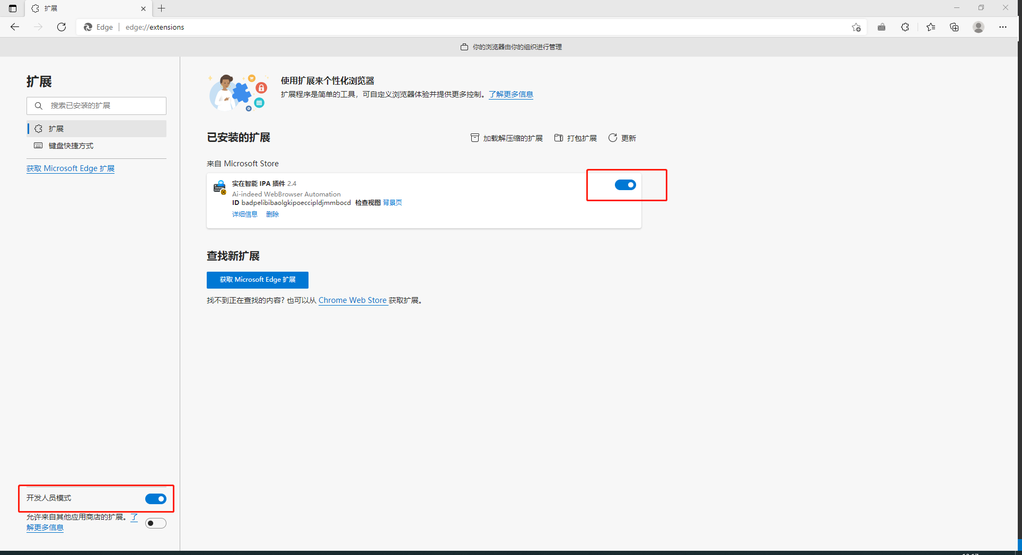Select 键盘快捷方式 in the sidebar
Image resolution: width=1022 pixels, height=555 pixels.
click(71, 146)
